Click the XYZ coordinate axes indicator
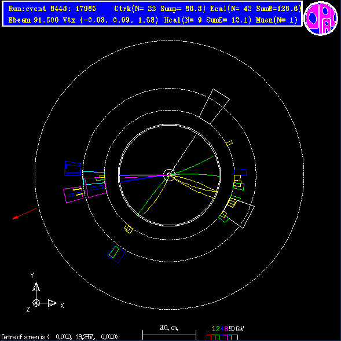Screen dimensions: 341x341 click(45, 292)
